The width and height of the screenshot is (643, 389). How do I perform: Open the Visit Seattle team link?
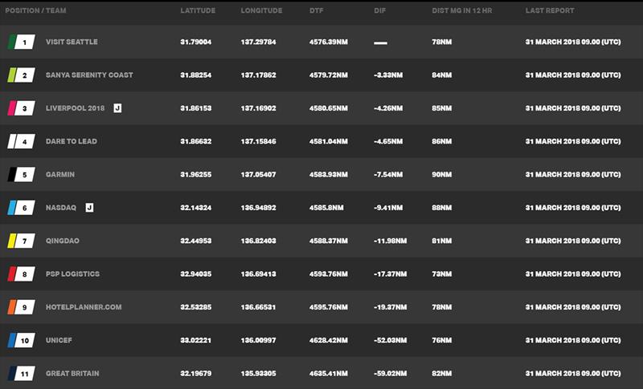pyautogui.click(x=72, y=42)
